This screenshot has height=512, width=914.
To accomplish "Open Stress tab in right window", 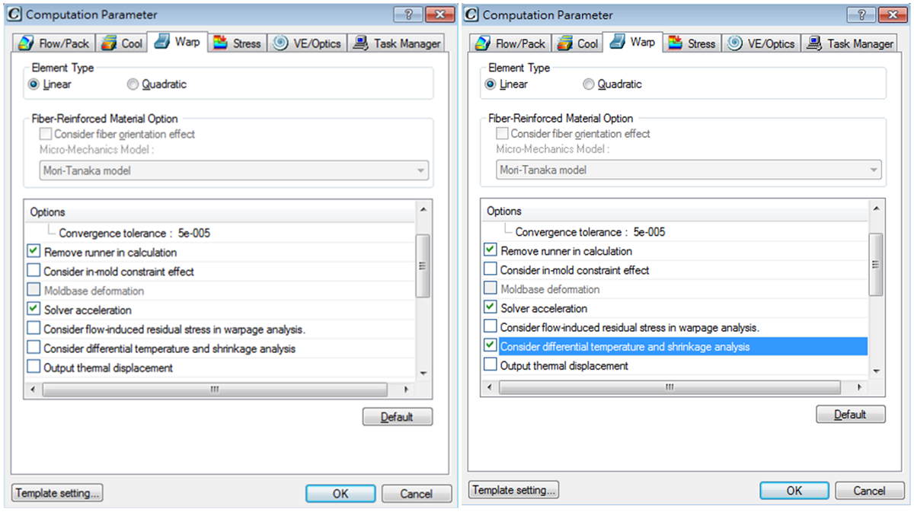I will [692, 43].
